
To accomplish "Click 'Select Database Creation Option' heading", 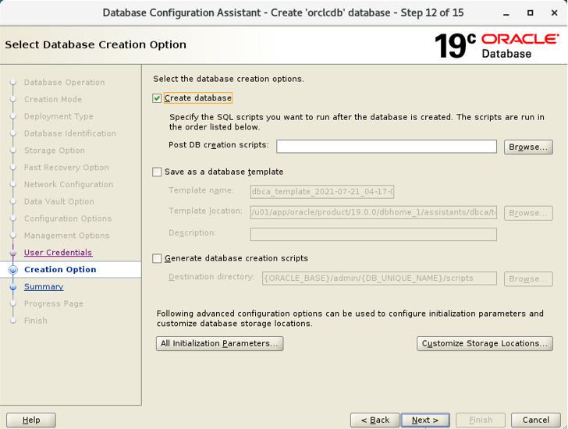I will point(96,45).
